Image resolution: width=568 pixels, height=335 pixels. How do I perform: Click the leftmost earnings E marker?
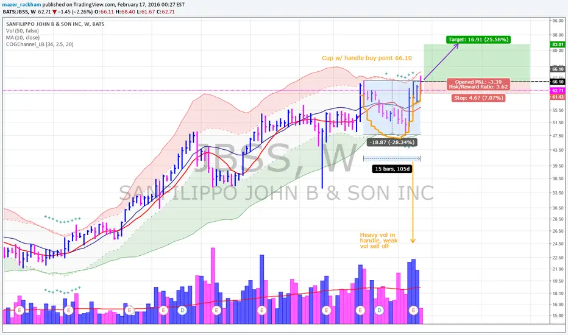pos(20,311)
